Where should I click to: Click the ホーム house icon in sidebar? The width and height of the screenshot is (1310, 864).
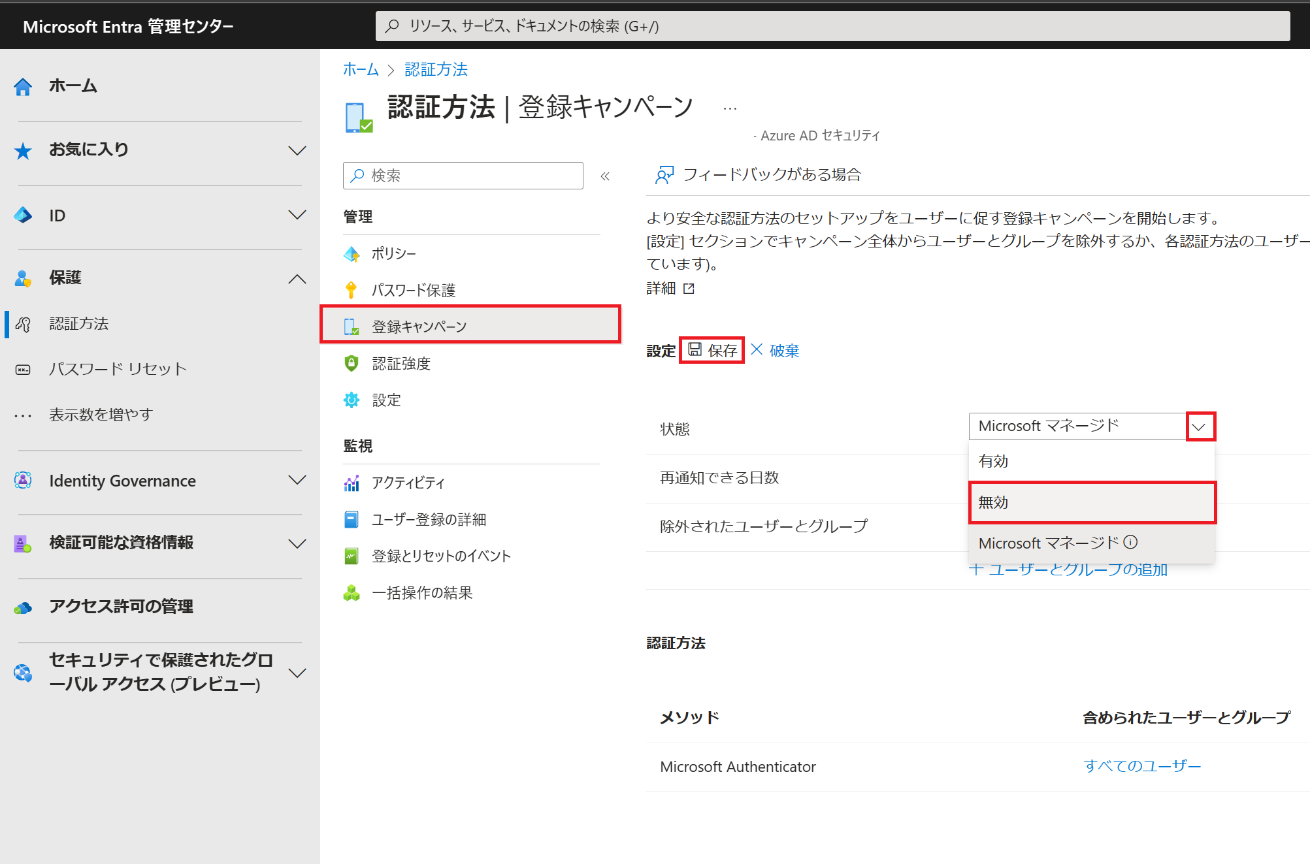point(23,86)
